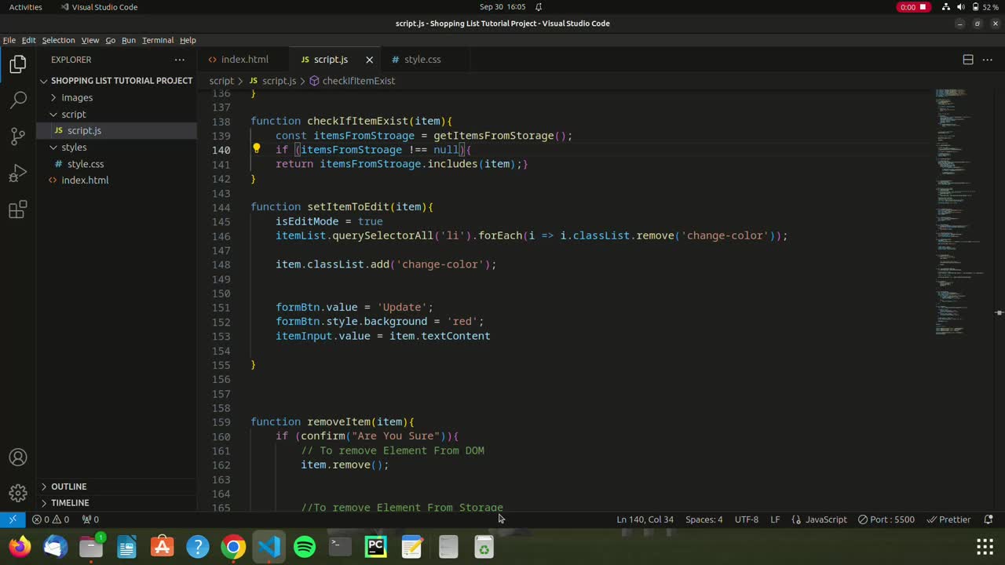Collapse the styles folder
The height and width of the screenshot is (565, 1005).
point(74,147)
